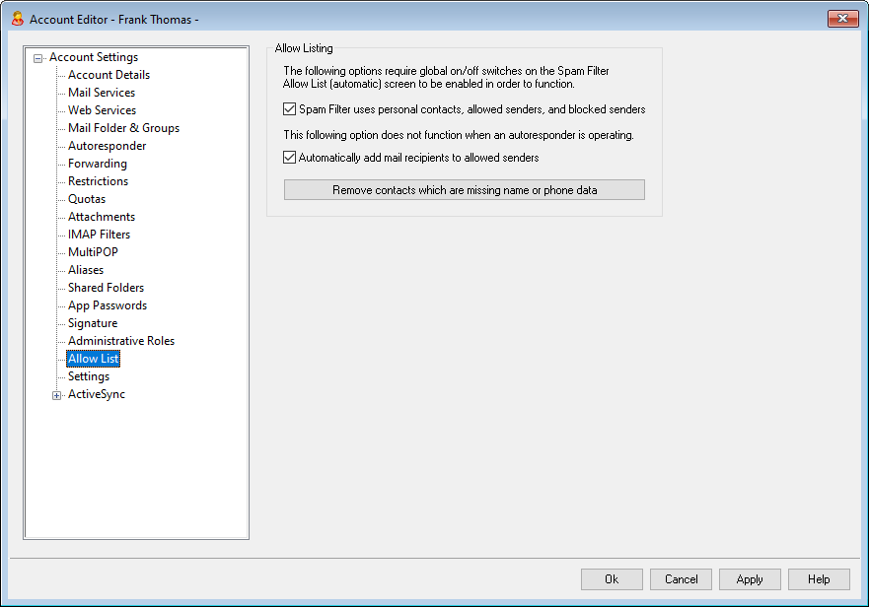The height and width of the screenshot is (607, 869).
Task: Open the Account Details page
Action: 109,75
